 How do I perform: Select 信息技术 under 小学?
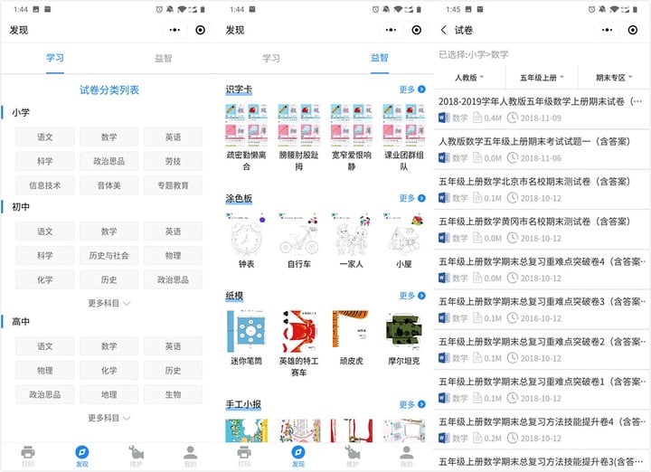(45, 185)
